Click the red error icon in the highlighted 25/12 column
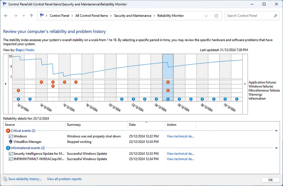 (168, 82)
